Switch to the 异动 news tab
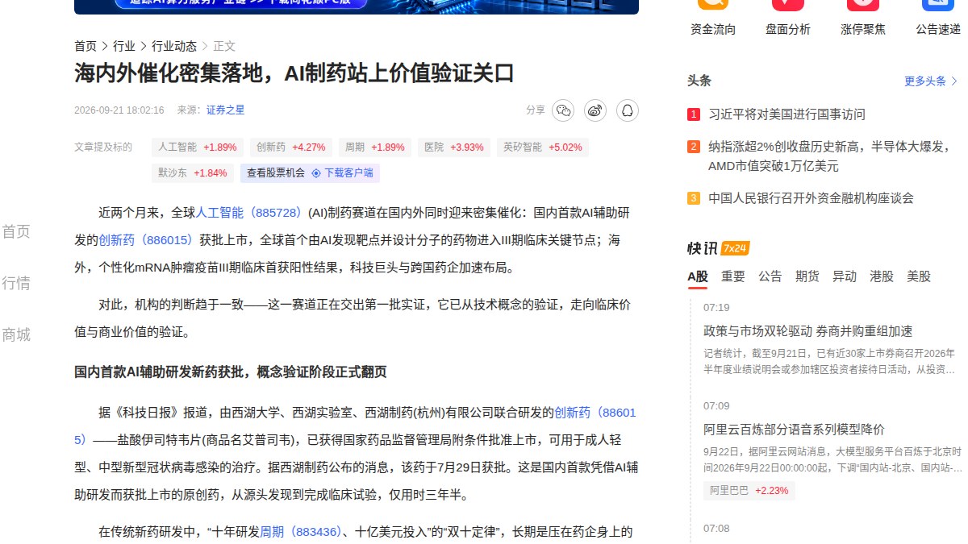Viewport: 968px width, 544px height. tap(845, 276)
